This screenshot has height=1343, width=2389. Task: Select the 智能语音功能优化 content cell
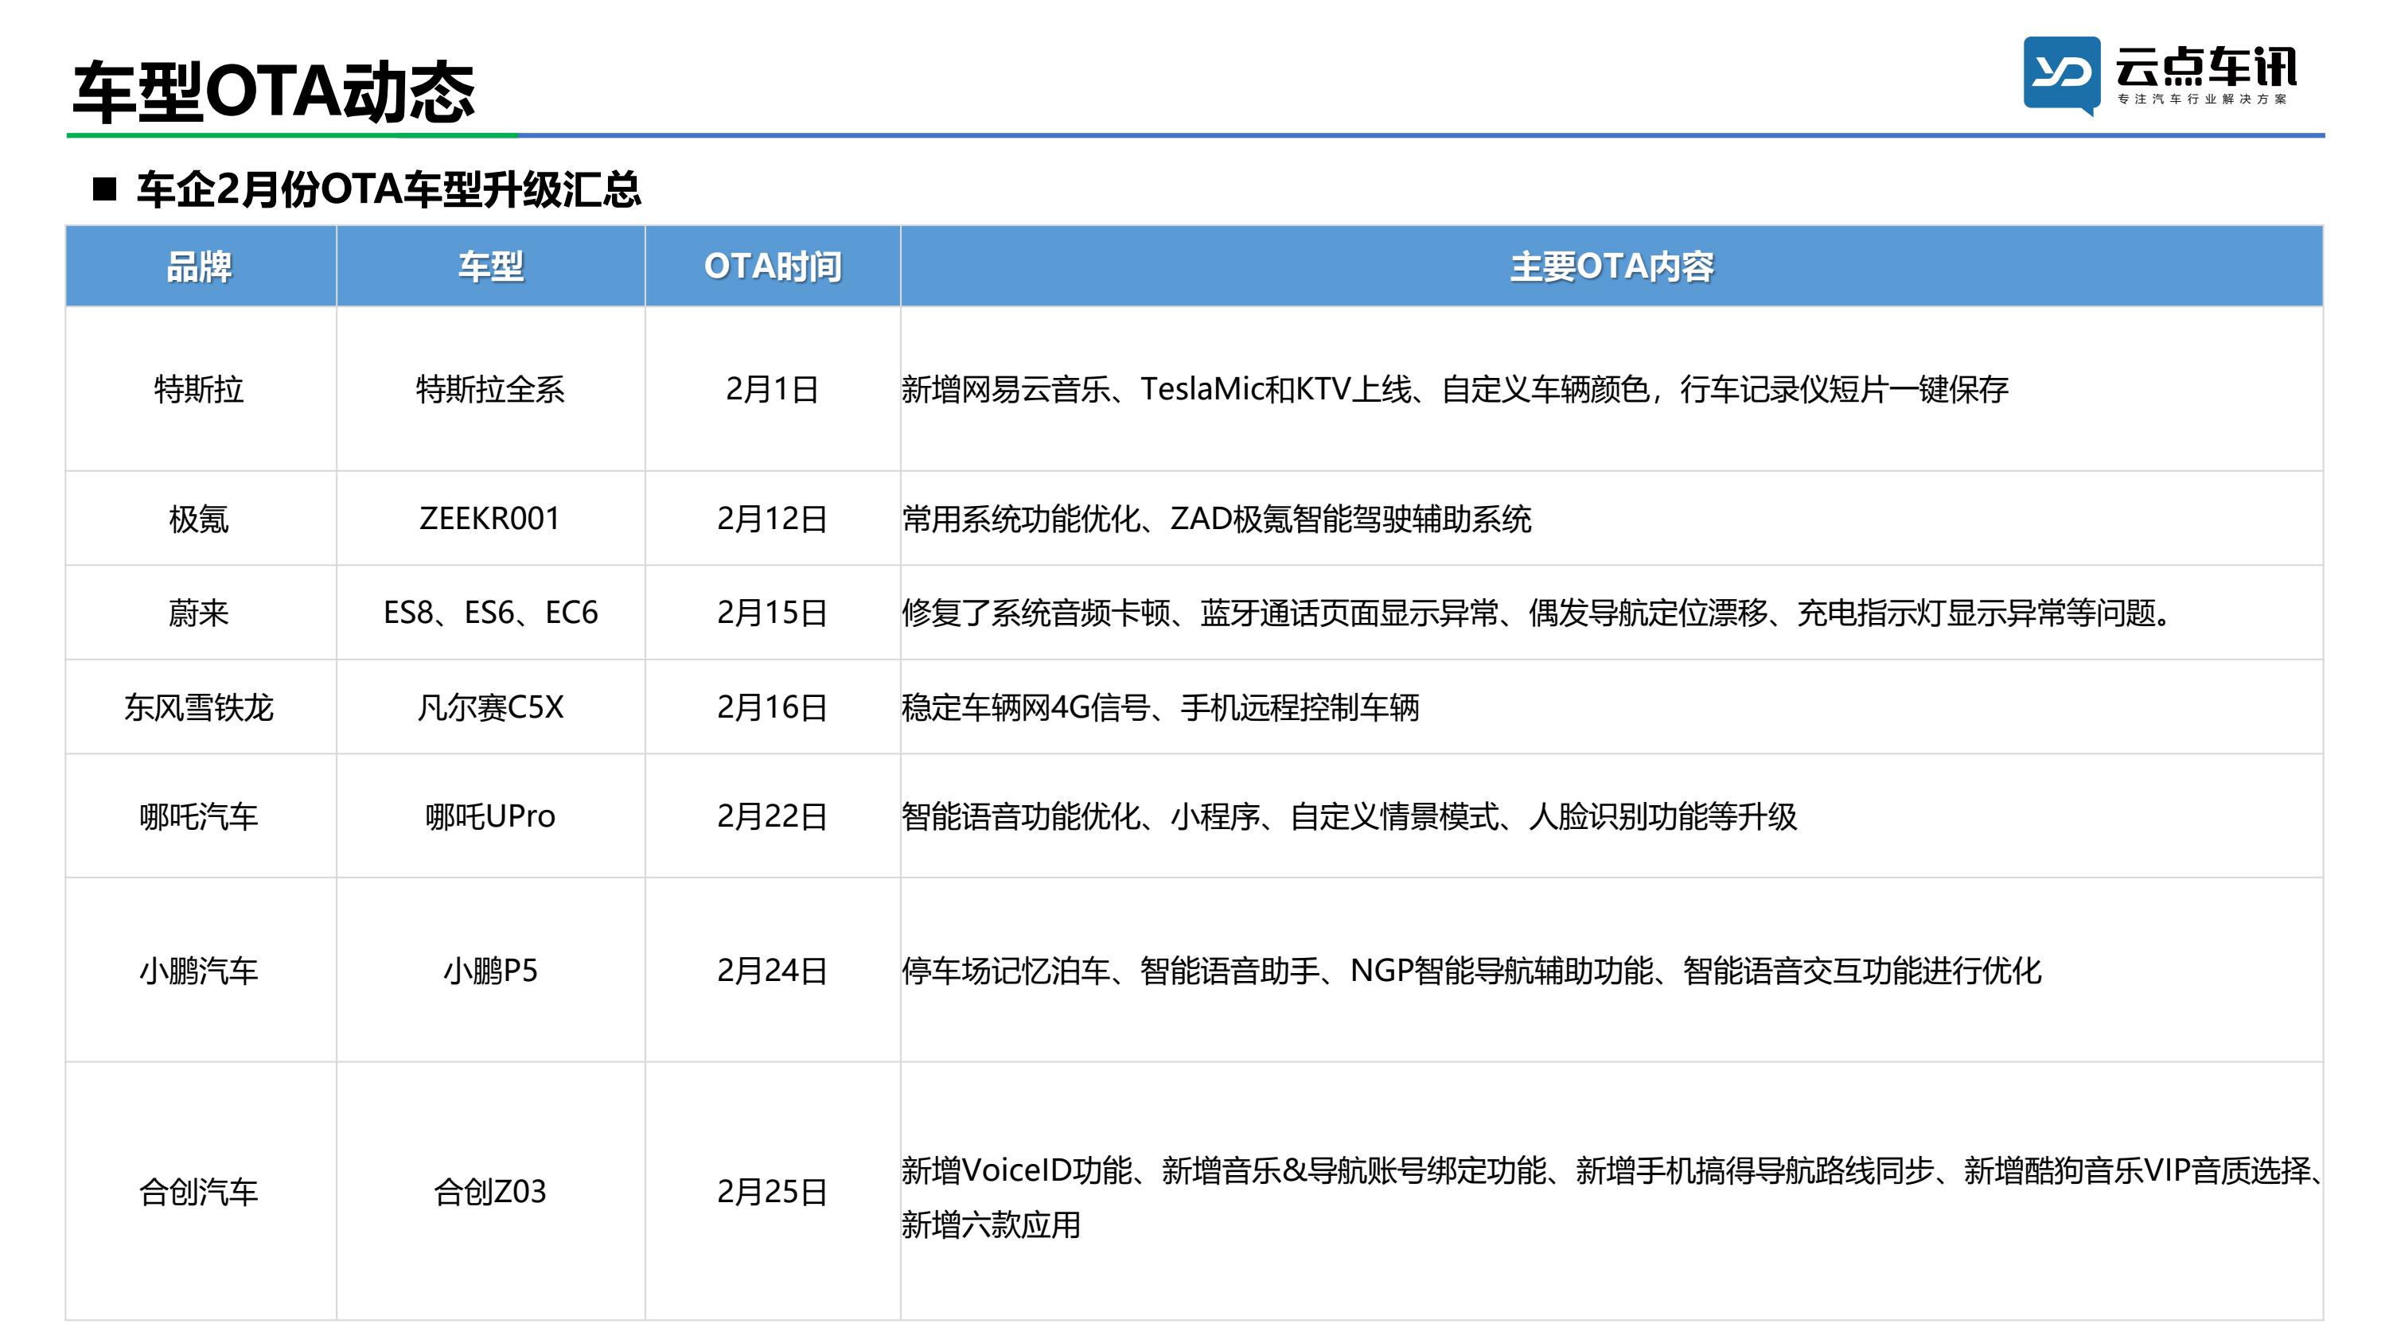pyautogui.click(x=1612, y=816)
